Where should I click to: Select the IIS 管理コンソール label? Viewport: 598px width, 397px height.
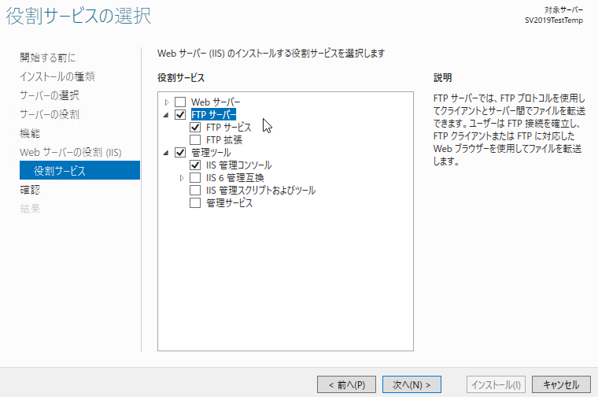tap(238, 165)
